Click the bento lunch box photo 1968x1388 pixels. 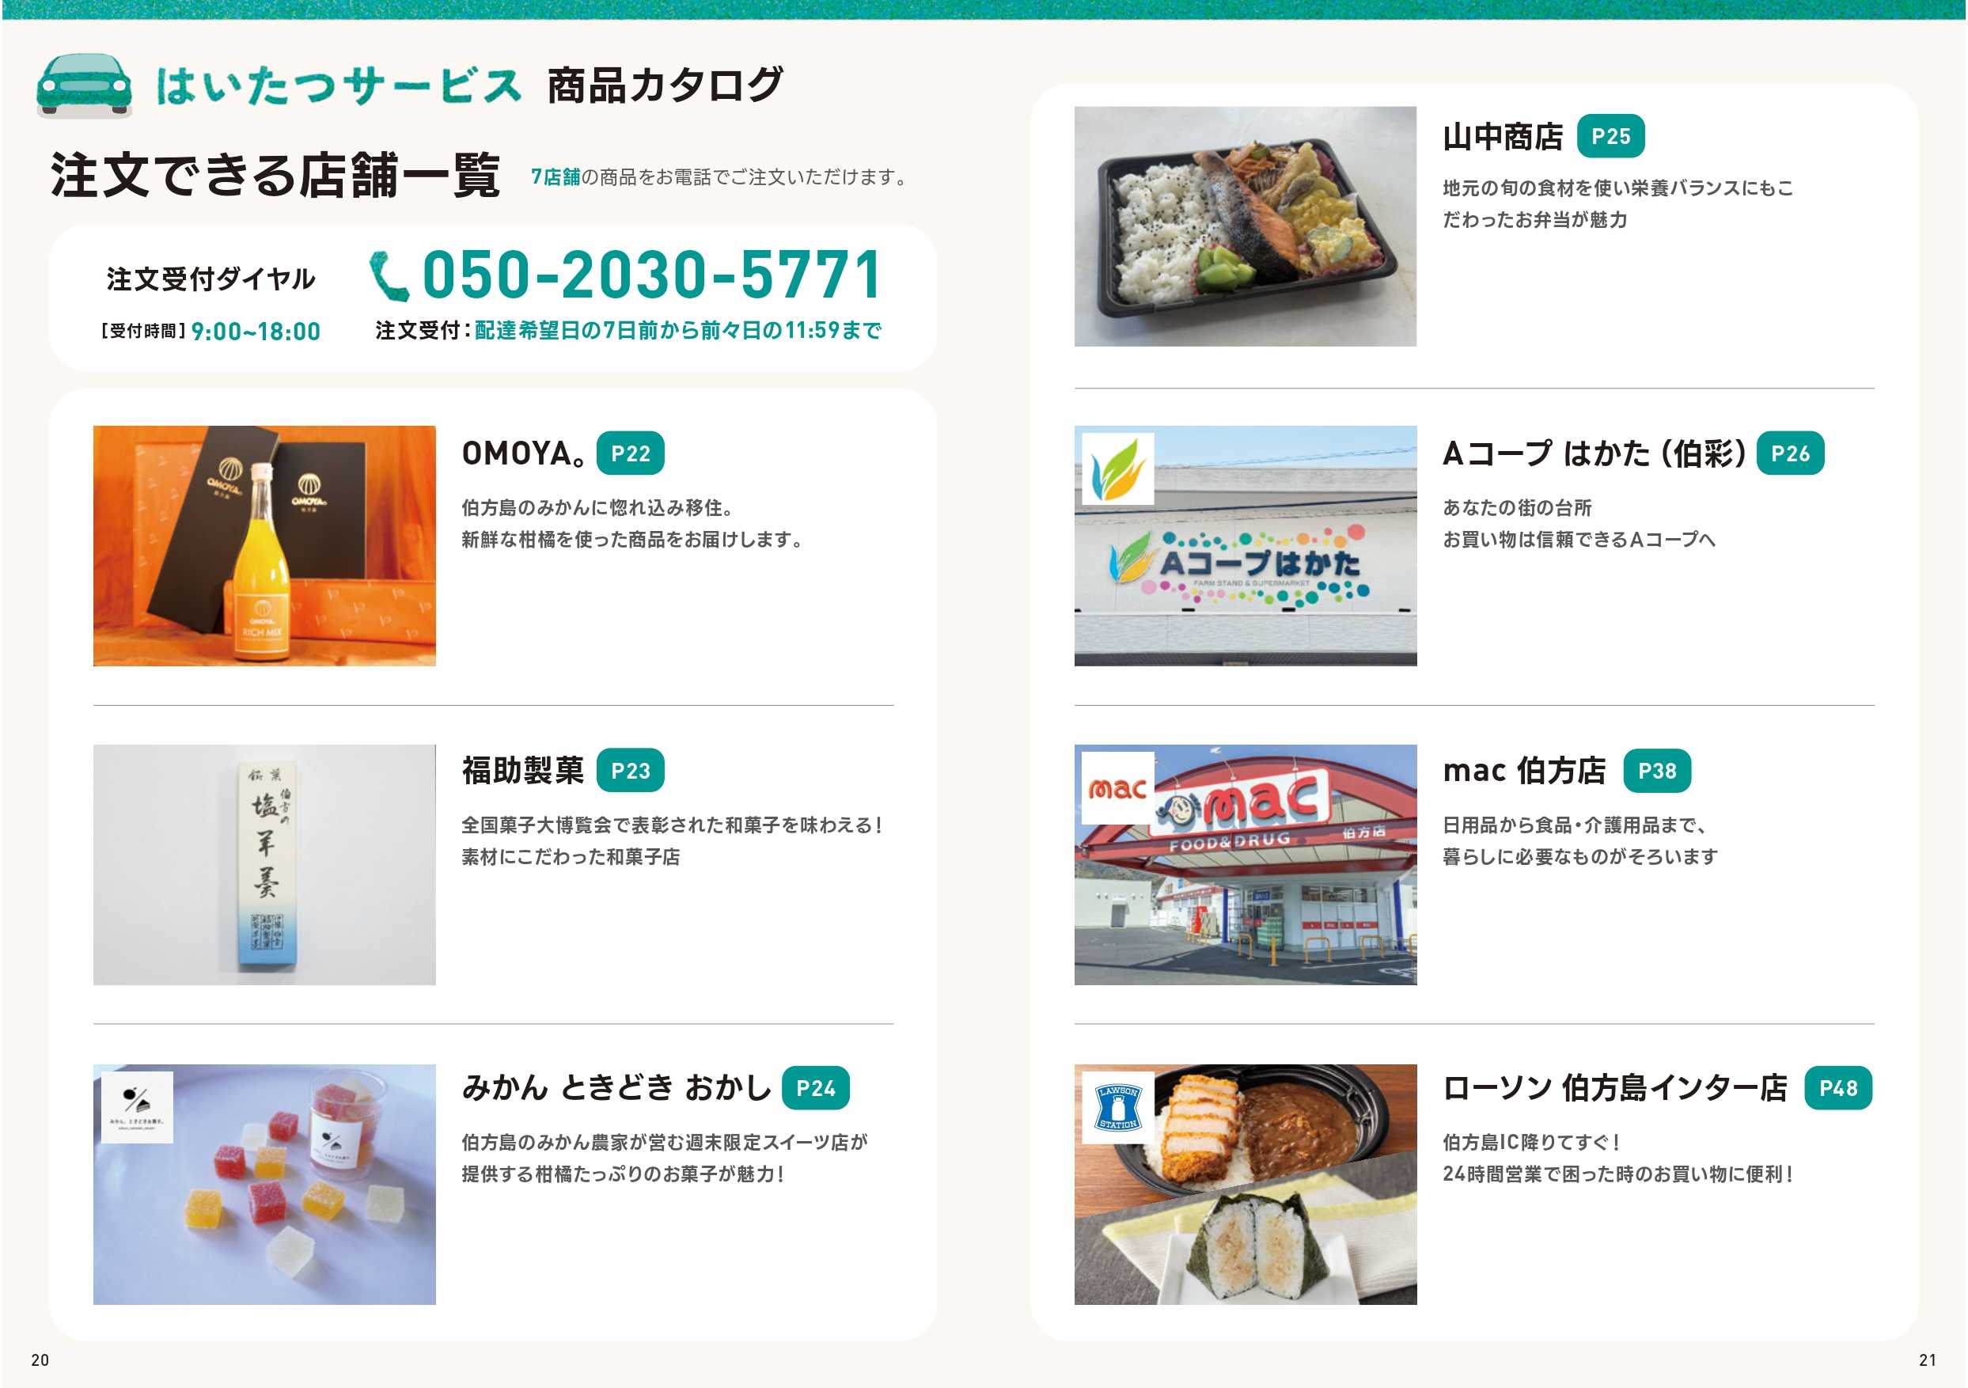coord(1246,226)
